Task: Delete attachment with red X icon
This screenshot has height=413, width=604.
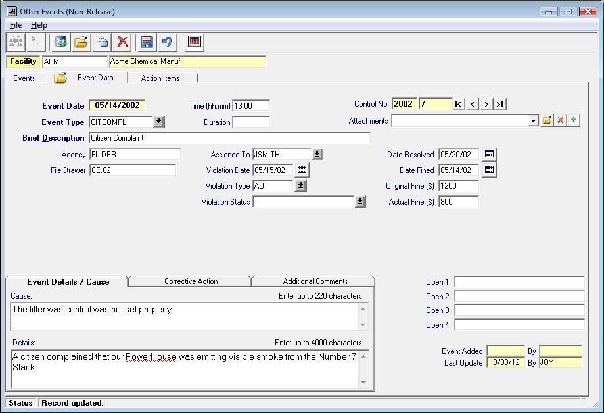Action: tap(560, 120)
